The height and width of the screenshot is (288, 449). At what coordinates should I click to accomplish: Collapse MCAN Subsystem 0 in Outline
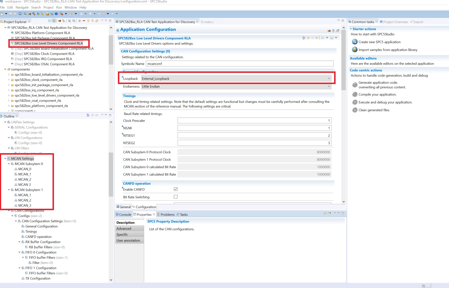click(9, 164)
